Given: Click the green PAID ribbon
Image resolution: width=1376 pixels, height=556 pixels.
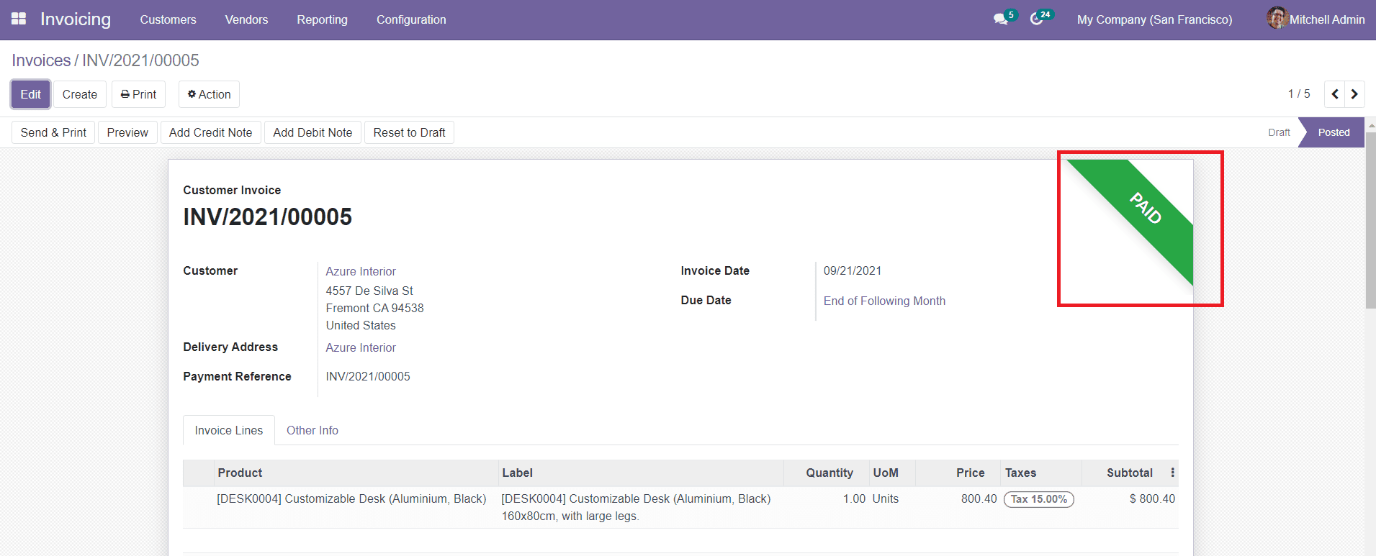Looking at the screenshot, I should (1145, 209).
